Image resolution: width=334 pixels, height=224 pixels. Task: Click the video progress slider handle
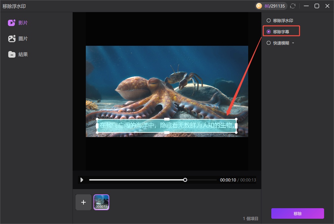(x=185, y=180)
